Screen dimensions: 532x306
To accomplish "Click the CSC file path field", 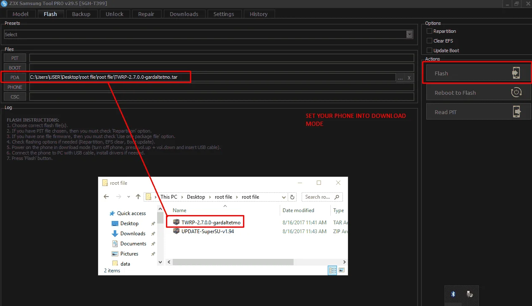I will tap(222, 97).
